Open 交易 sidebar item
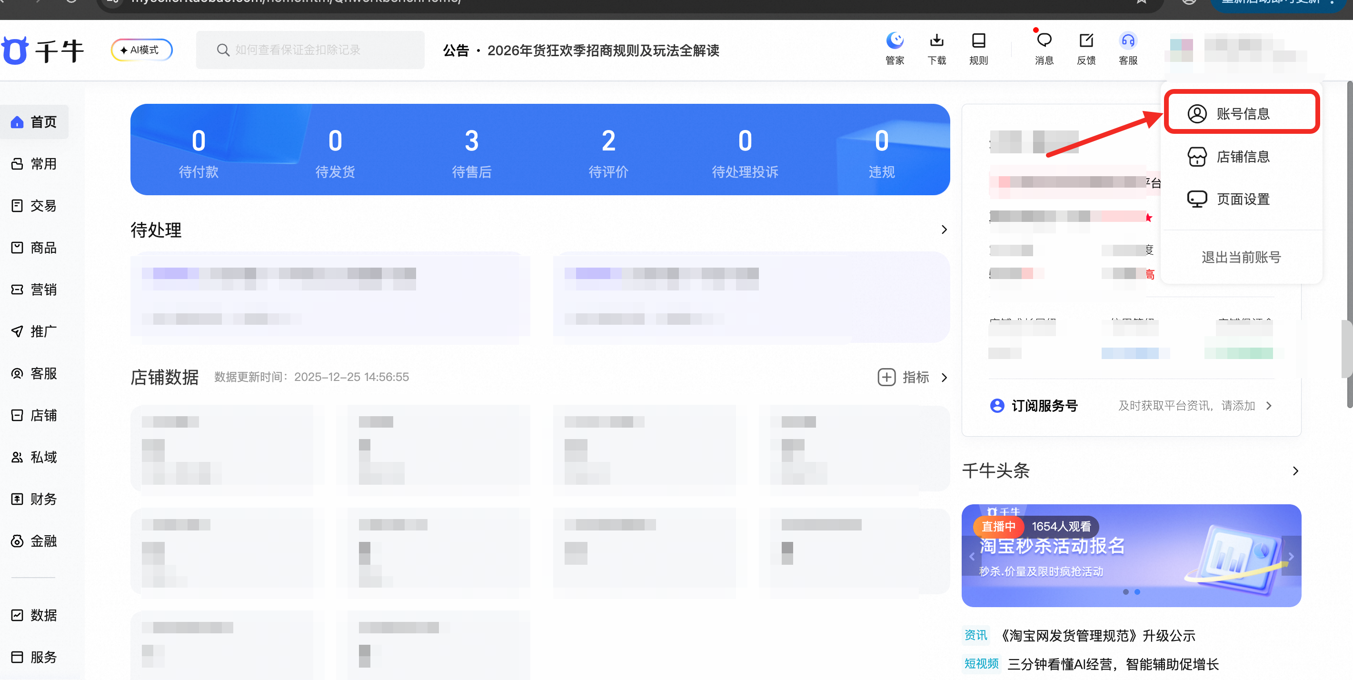 [x=35, y=205]
